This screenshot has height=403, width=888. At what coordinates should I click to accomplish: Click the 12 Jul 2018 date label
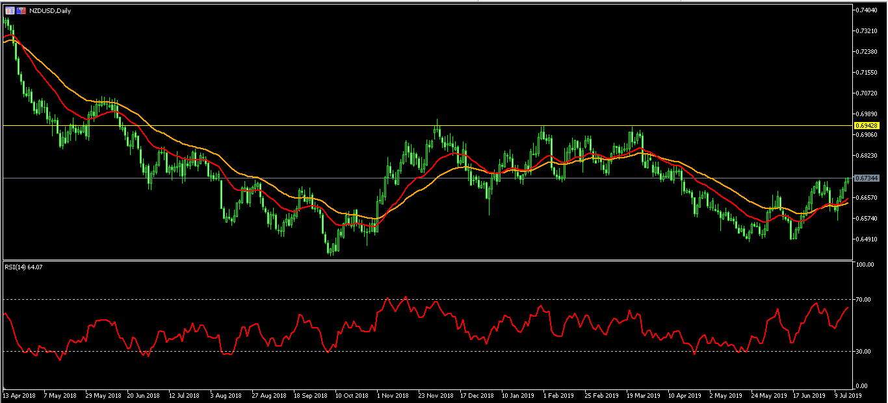click(183, 395)
